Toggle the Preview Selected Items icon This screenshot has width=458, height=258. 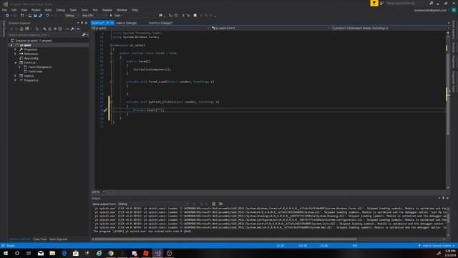[78, 29]
